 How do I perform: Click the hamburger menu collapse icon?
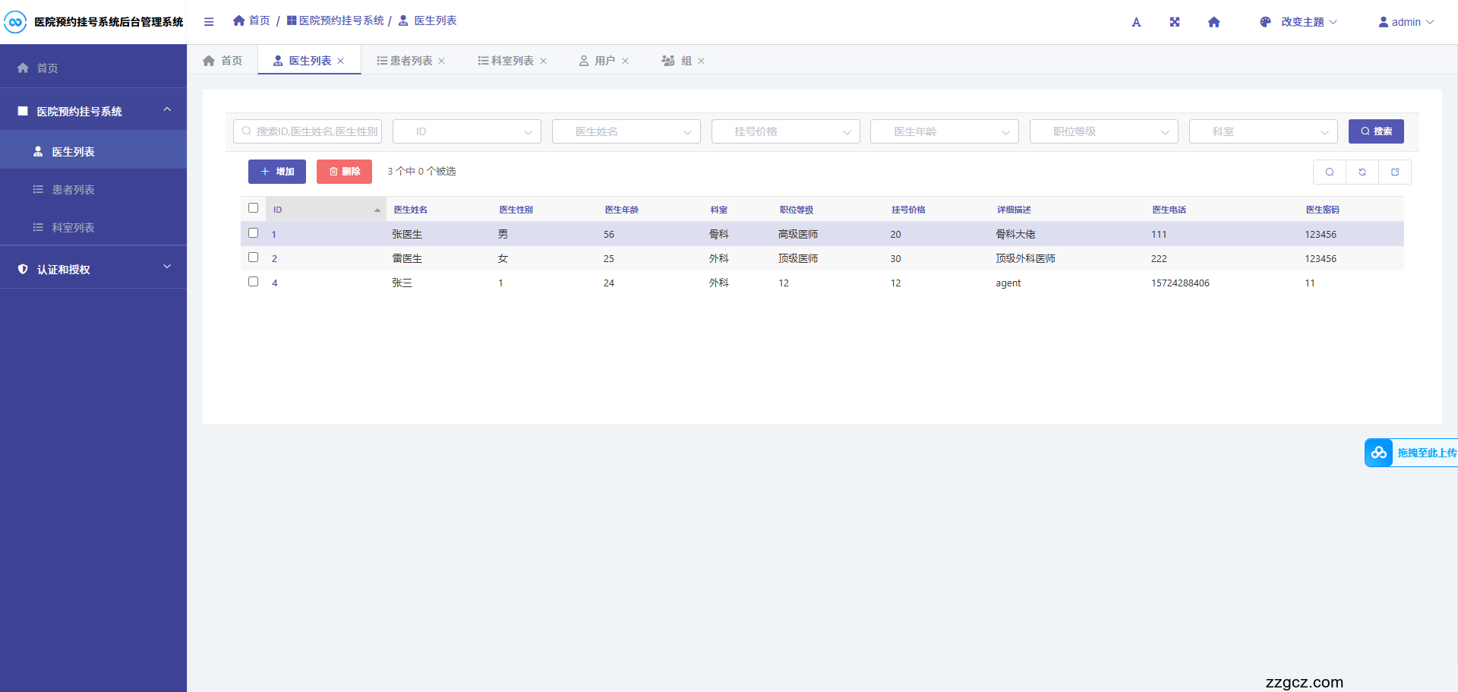pos(209,22)
